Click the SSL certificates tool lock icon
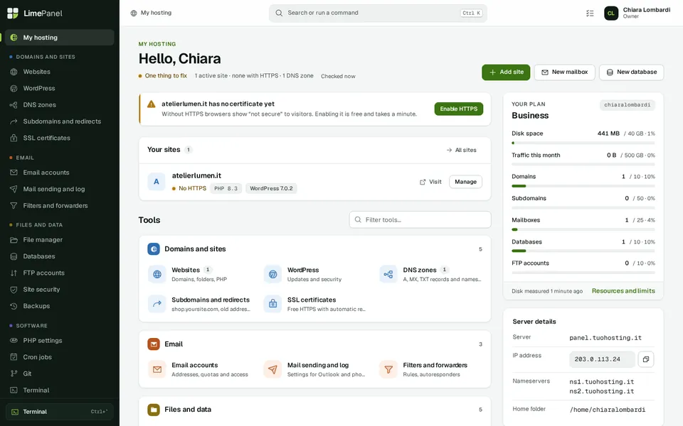 pyautogui.click(x=272, y=304)
